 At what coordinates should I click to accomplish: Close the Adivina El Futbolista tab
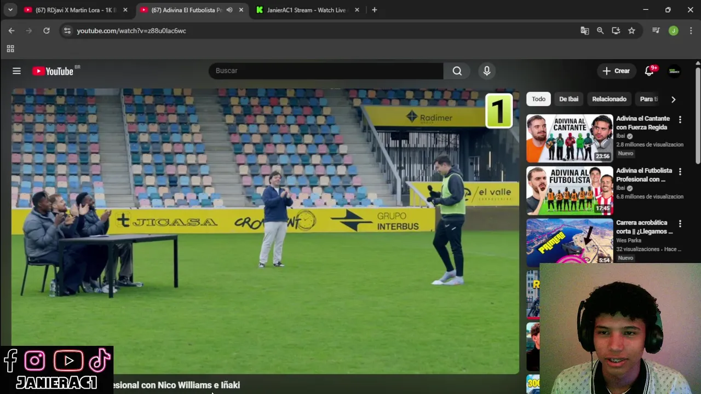pos(241,10)
